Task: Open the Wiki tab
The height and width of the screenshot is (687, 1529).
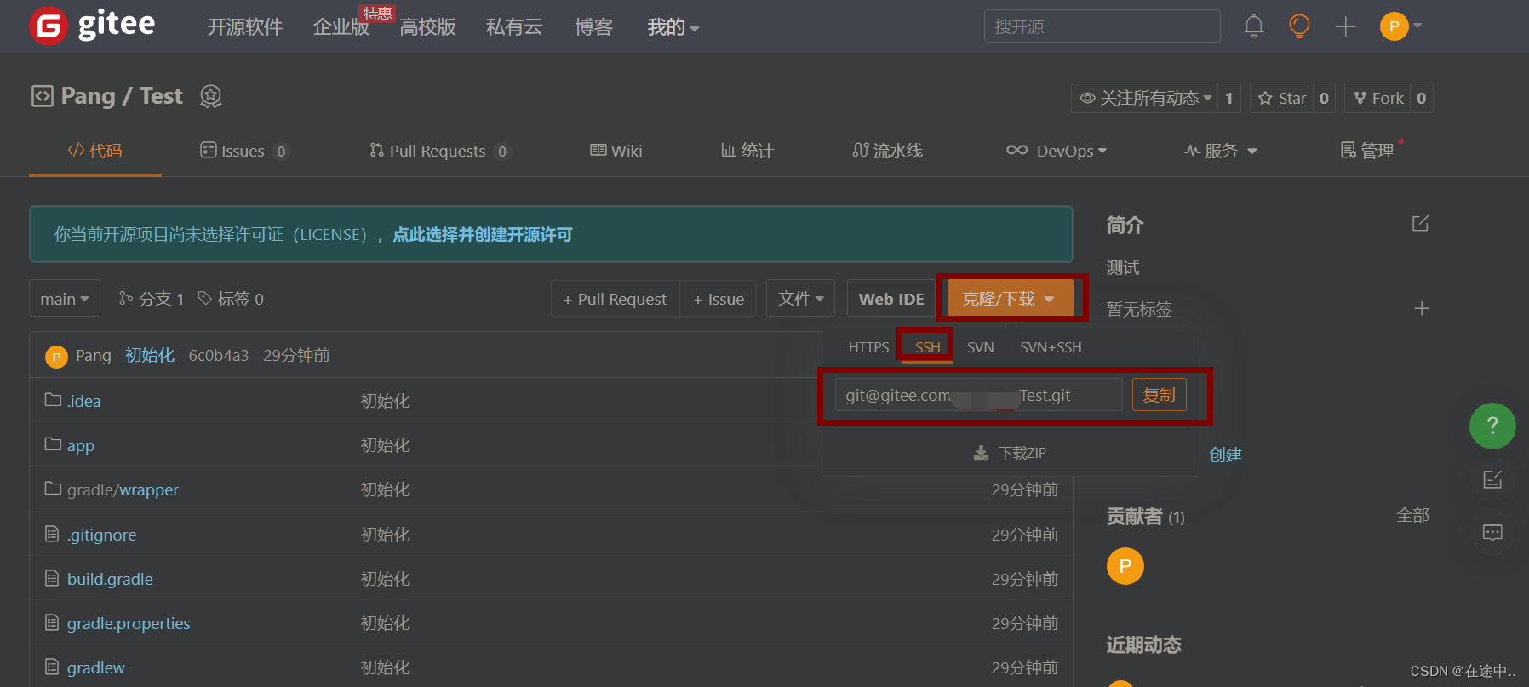Action: pos(616,151)
